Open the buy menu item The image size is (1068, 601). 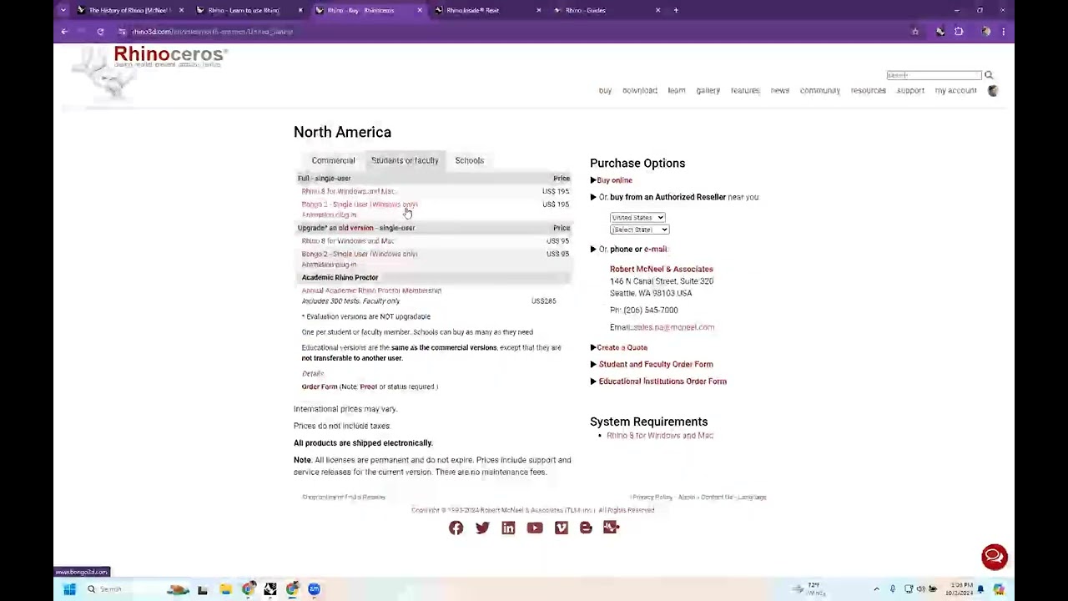605,90
